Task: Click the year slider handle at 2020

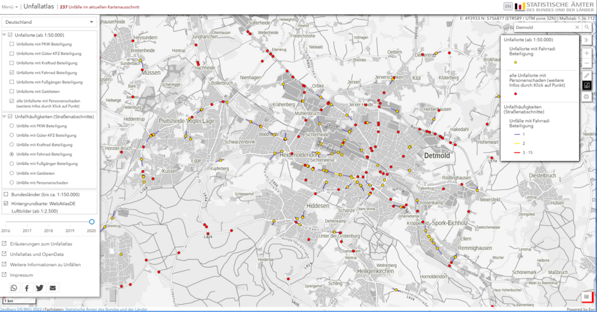Action: pyautogui.click(x=92, y=222)
